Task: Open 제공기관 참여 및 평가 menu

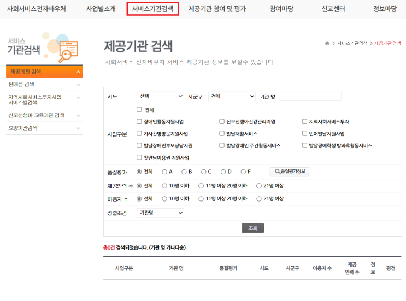Action: pos(217,9)
